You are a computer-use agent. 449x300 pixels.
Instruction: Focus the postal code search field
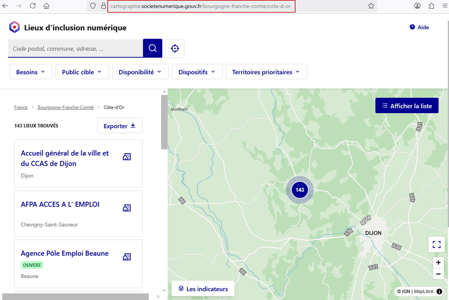click(x=75, y=49)
